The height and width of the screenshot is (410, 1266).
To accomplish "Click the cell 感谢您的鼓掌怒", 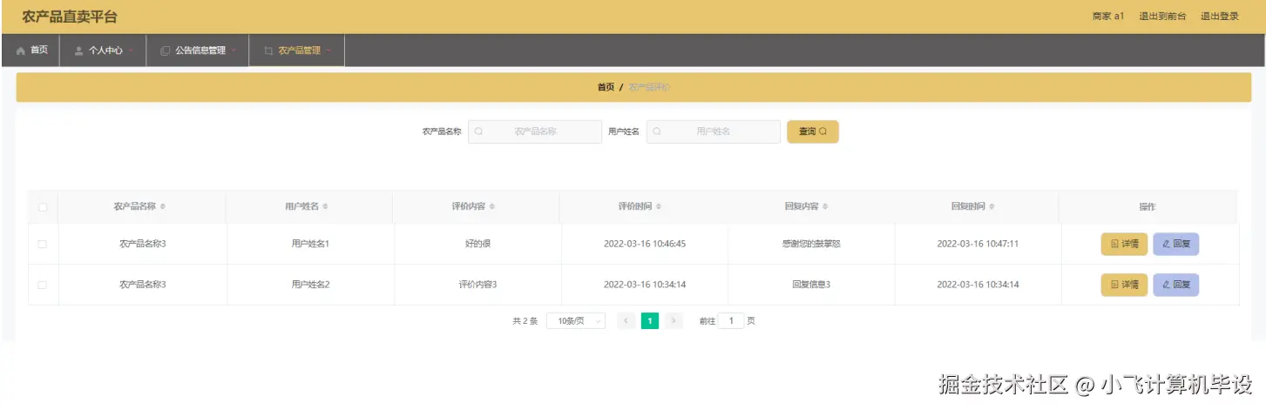I will pyautogui.click(x=811, y=245).
